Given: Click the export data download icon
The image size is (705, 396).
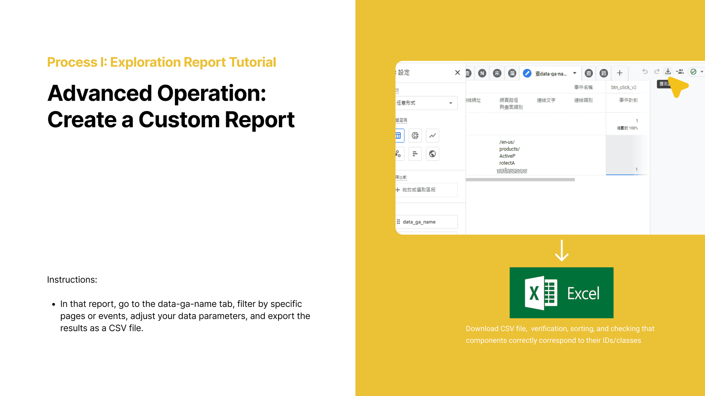Looking at the screenshot, I should [x=667, y=71].
